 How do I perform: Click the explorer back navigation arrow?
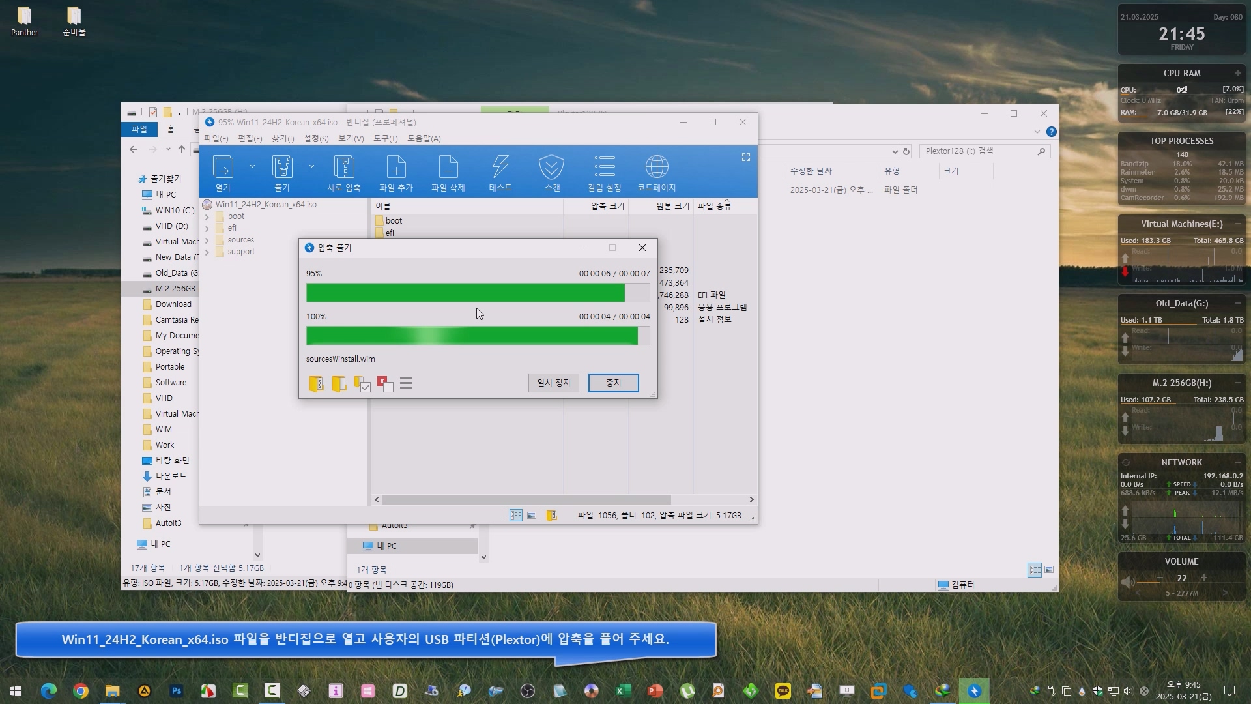(x=134, y=149)
